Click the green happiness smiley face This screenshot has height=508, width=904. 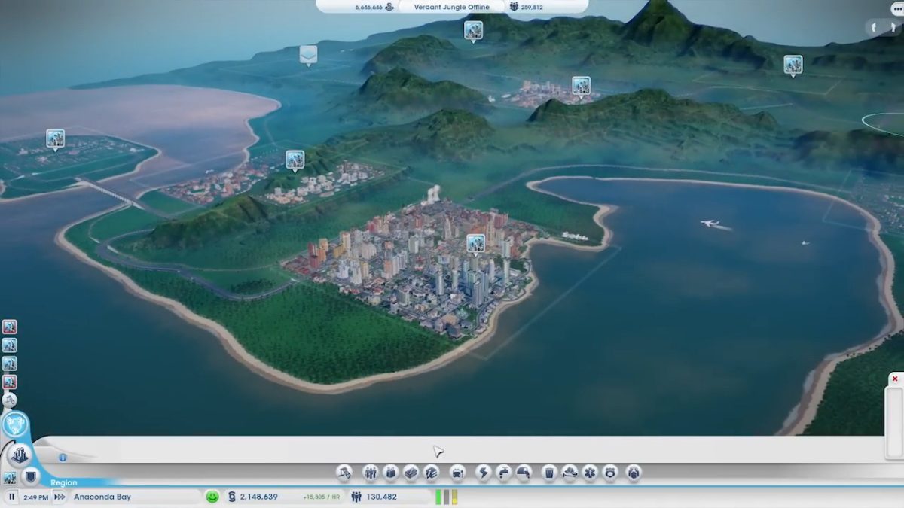point(212,497)
